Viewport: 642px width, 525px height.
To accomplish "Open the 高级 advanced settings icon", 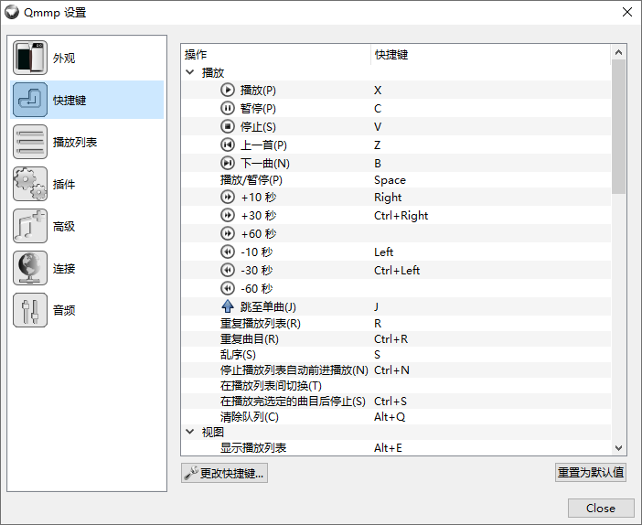I will click(x=30, y=226).
